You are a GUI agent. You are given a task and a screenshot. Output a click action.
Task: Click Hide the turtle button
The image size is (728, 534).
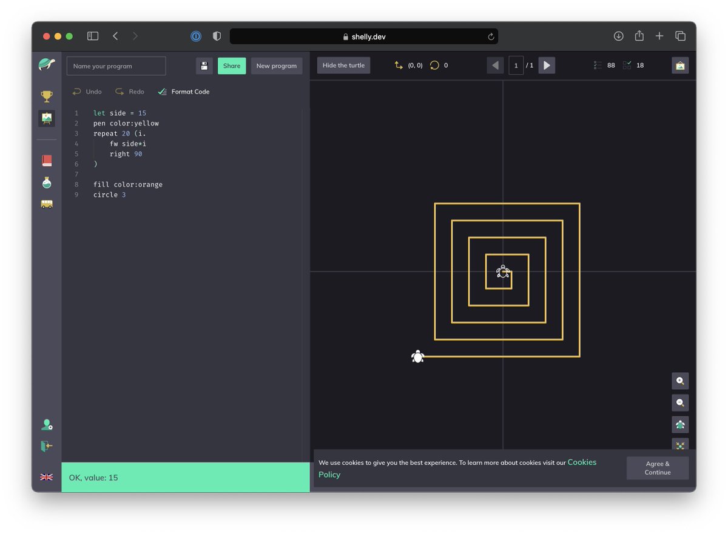point(343,65)
